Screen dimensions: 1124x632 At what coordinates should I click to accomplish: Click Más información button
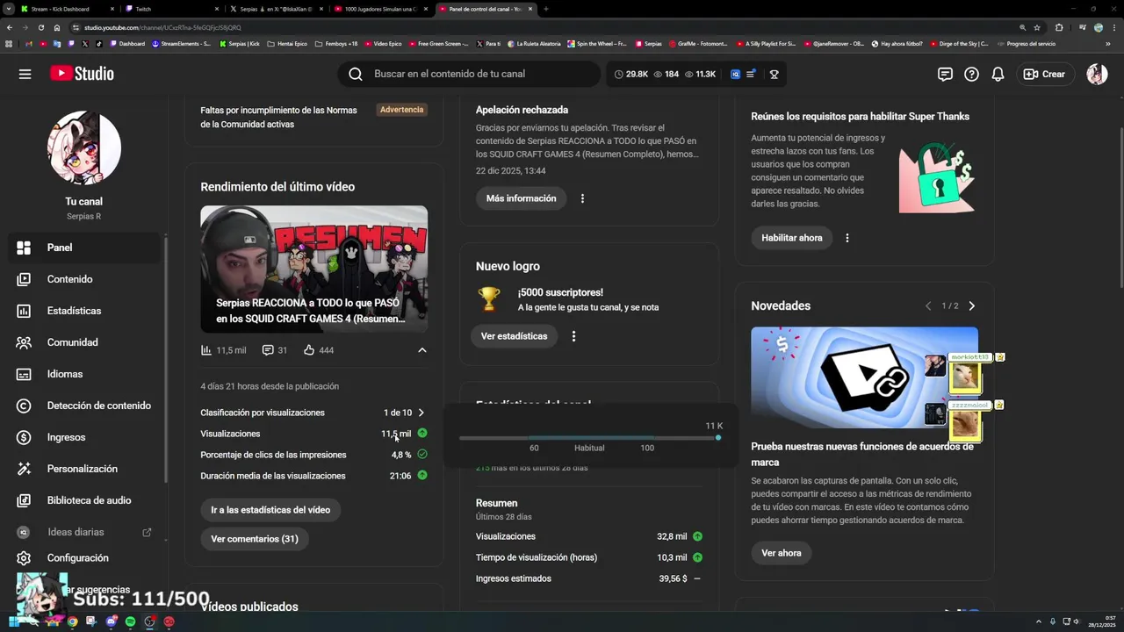click(x=521, y=198)
